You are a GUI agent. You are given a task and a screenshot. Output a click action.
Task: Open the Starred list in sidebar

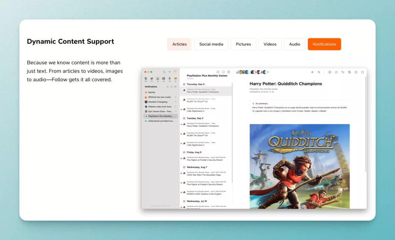coord(160,92)
